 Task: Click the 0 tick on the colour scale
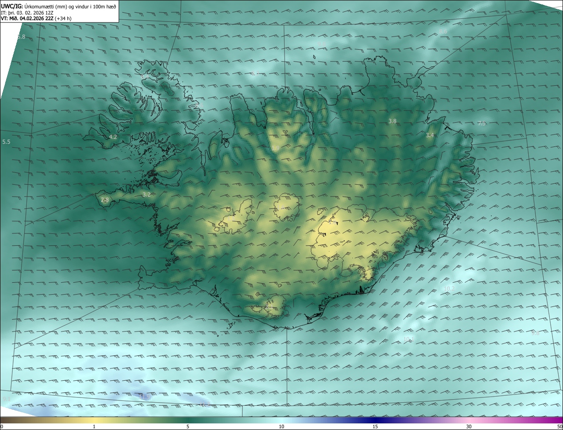click(x=2, y=426)
